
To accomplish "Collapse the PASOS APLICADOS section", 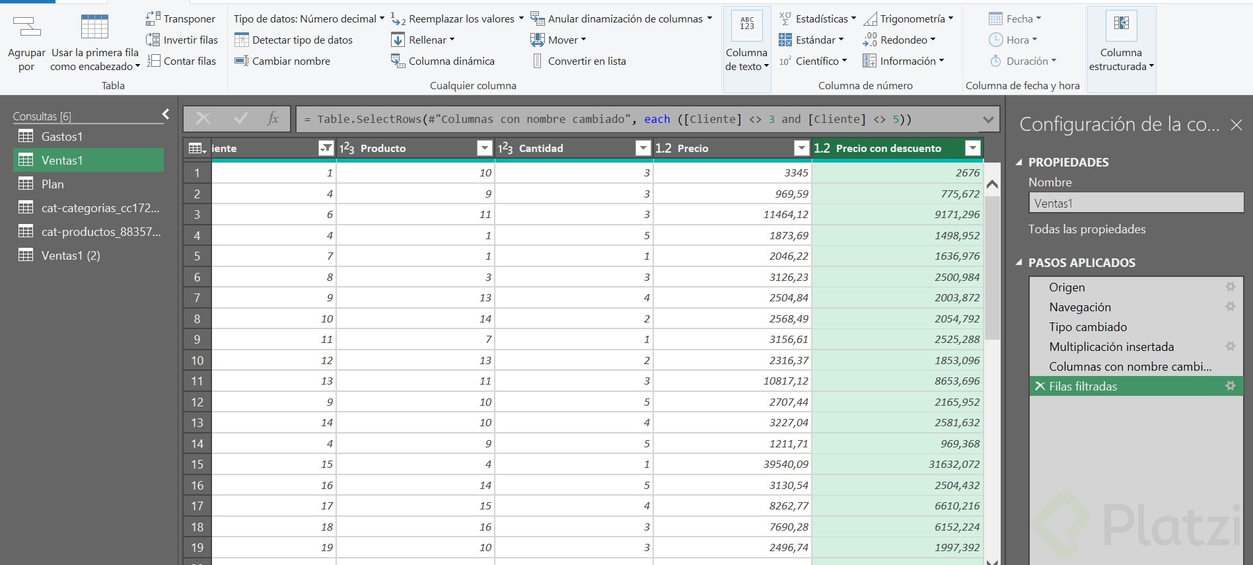I will [1019, 262].
